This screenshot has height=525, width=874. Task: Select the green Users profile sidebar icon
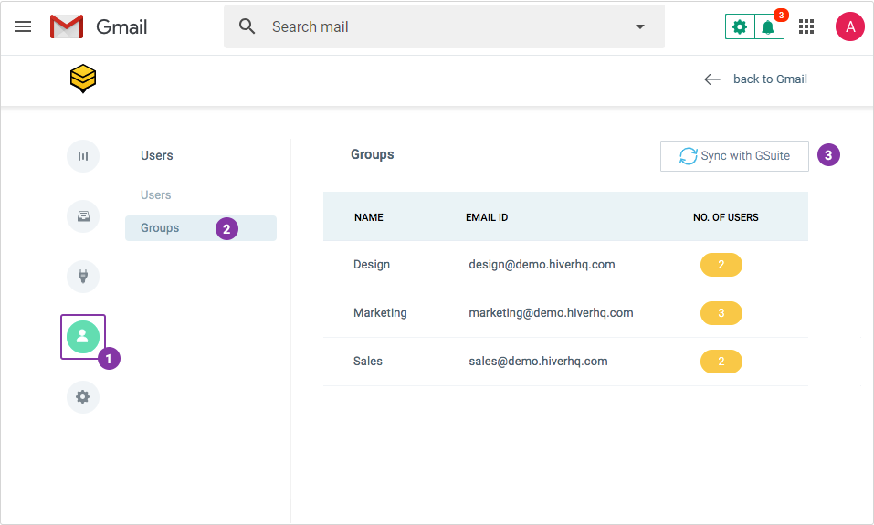tap(83, 337)
